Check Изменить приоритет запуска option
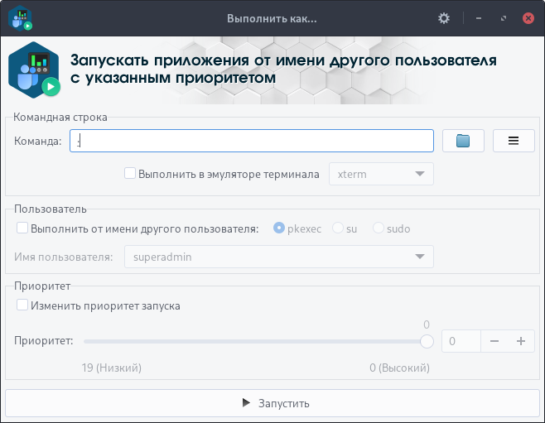545x423 pixels. [x=23, y=305]
